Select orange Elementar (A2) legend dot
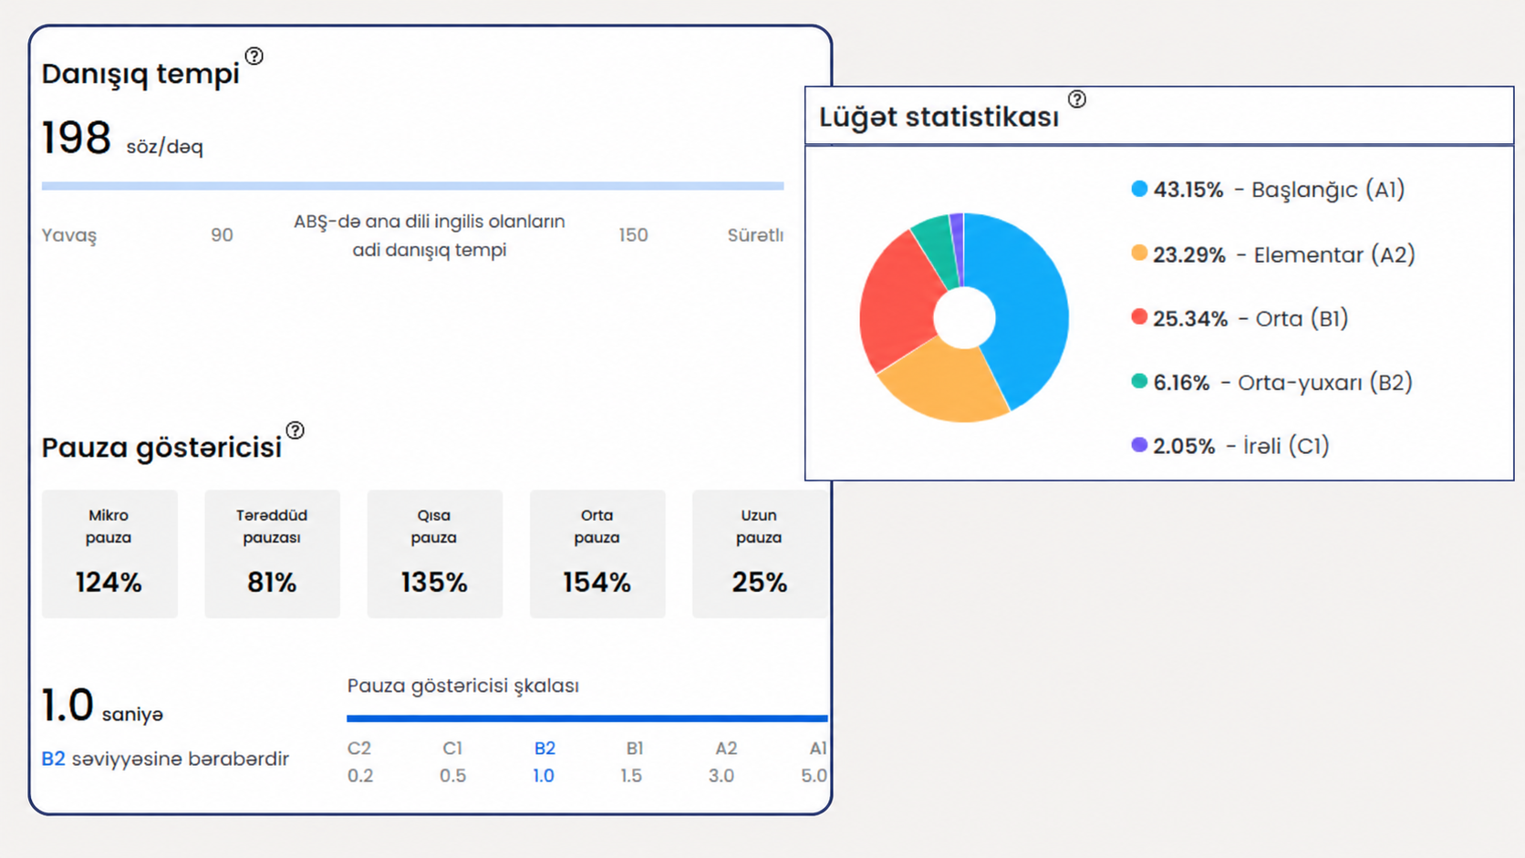The height and width of the screenshot is (858, 1525). [x=1139, y=253]
